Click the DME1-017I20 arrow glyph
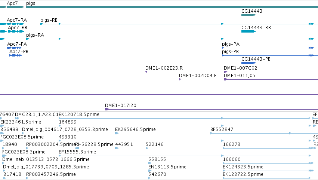 [x=107, y=109]
